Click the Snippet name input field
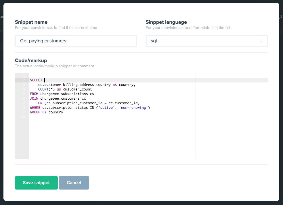This screenshot has height=205, width=283. [76, 41]
